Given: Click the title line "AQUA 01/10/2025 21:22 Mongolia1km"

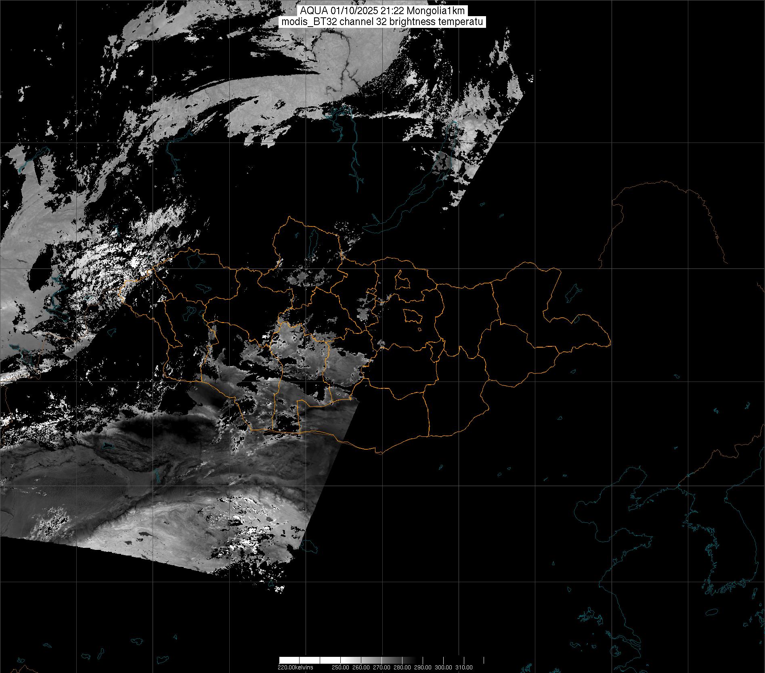Looking at the screenshot, I should tap(382, 11).
